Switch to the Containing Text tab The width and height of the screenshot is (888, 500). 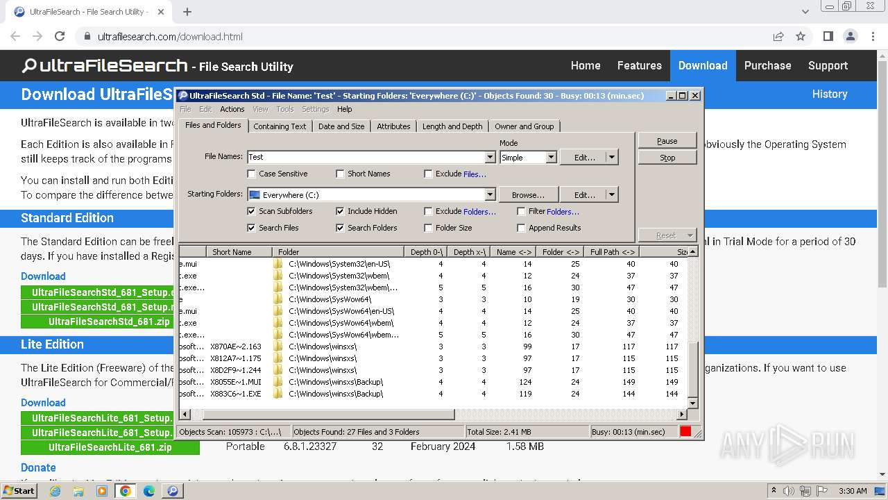click(x=280, y=126)
